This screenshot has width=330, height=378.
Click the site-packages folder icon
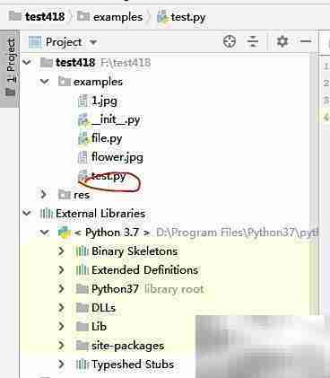(82, 346)
